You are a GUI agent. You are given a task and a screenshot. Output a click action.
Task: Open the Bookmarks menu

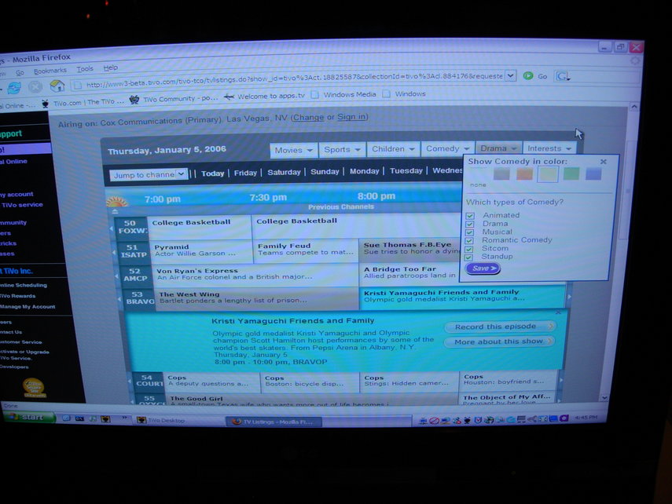(x=50, y=71)
